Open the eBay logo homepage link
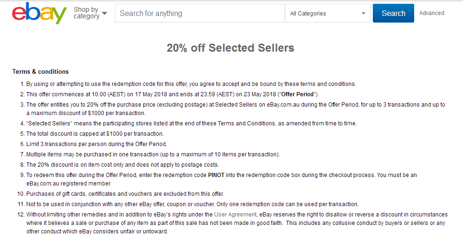This screenshot has width=463, height=239. [39, 13]
